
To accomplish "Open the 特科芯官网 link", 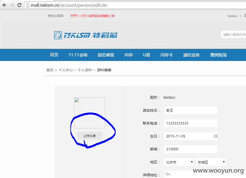I will 56,16.
